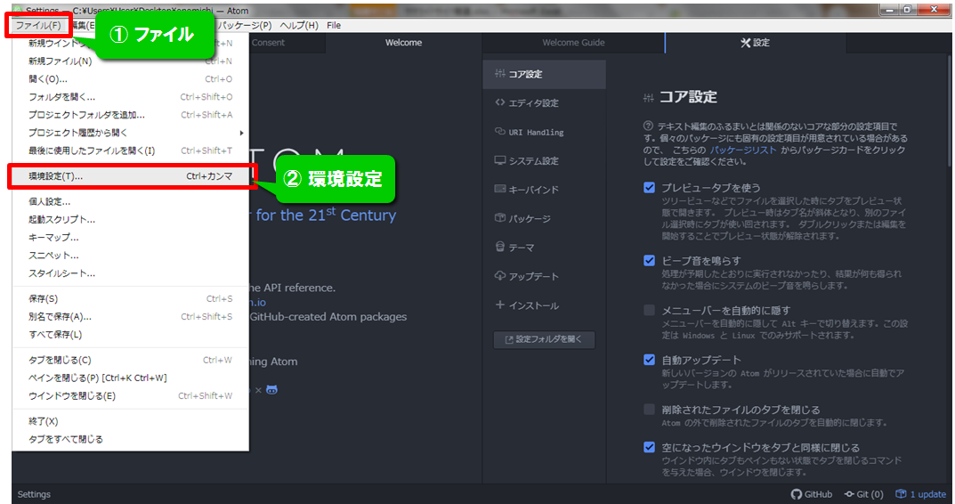Image resolution: width=955 pixels, height=504 pixels.
Task: Choose 最後に使用したファイルを開く(I)
Action: pyautogui.click(x=130, y=150)
